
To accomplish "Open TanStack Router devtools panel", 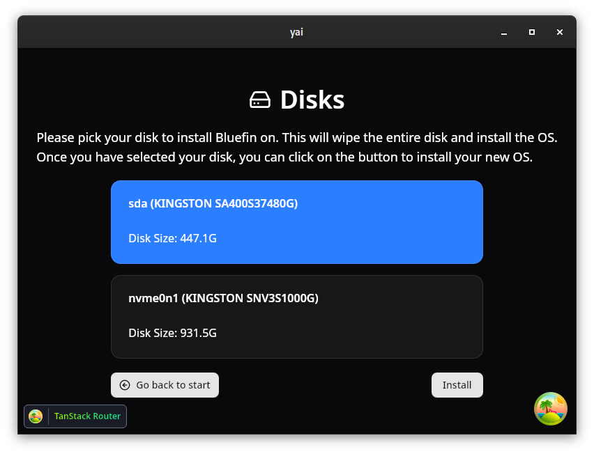I will (75, 416).
